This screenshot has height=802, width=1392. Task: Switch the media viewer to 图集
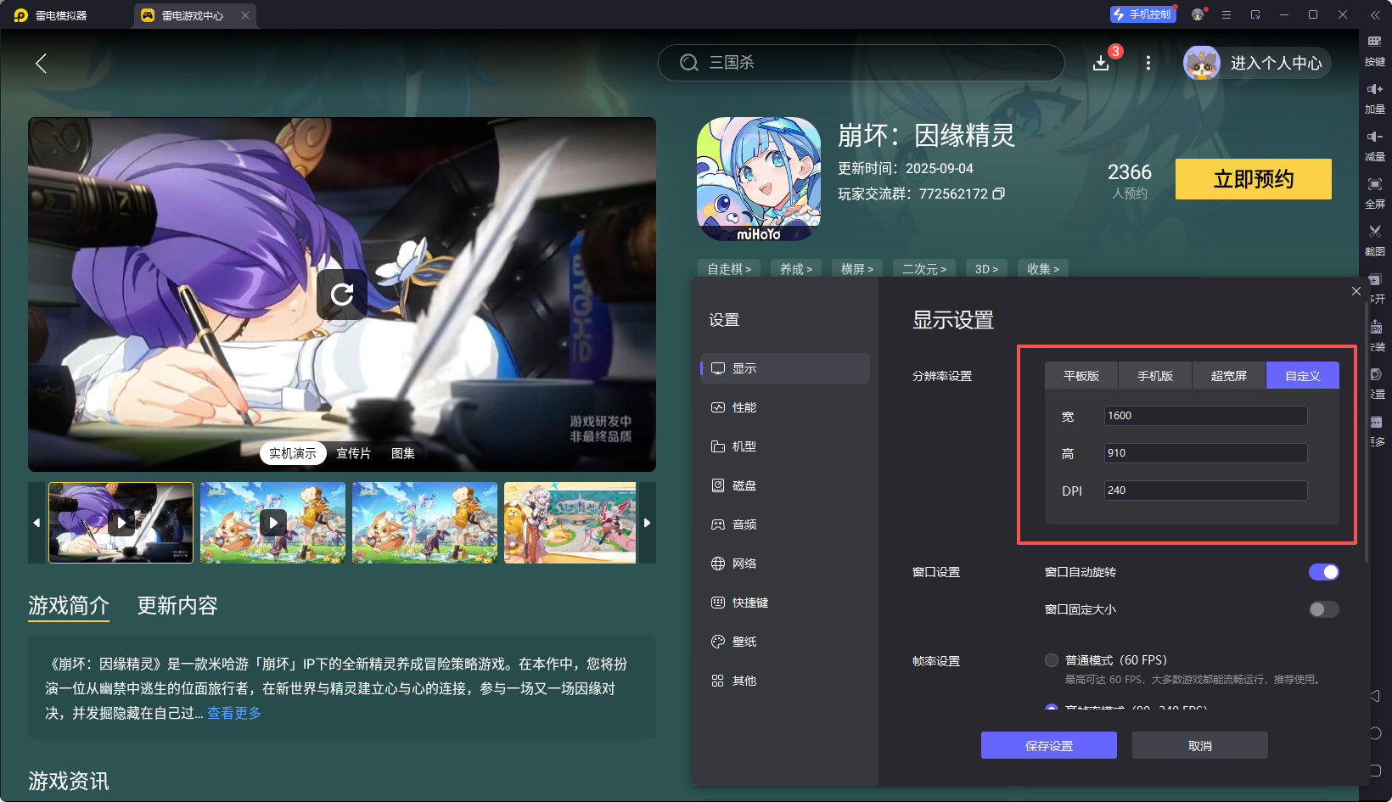pos(403,453)
